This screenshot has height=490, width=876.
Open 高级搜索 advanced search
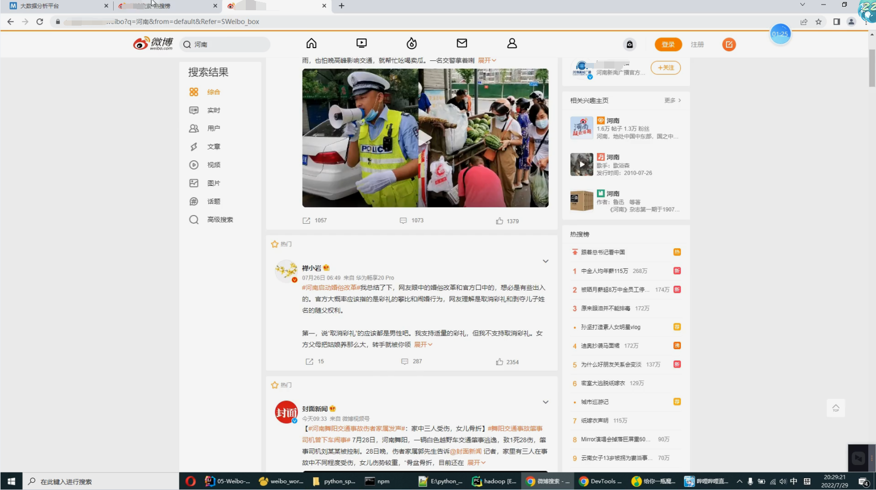coord(220,220)
